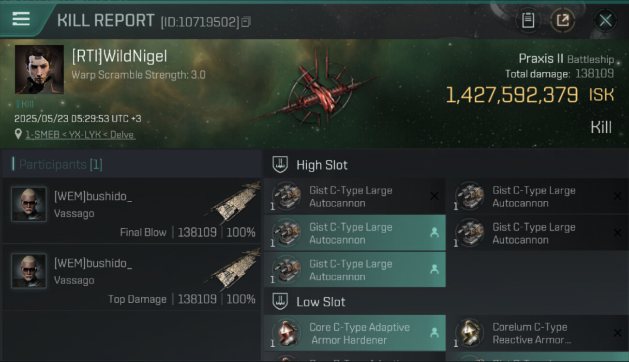Screen dimensions: 629x362
Task: Click the clipboard notes icon
Action: 528,20
